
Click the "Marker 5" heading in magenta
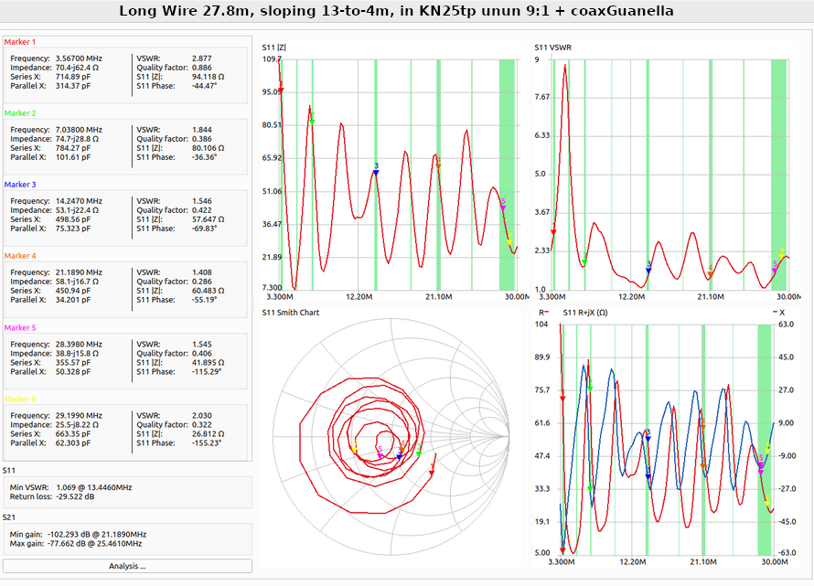click(20, 327)
